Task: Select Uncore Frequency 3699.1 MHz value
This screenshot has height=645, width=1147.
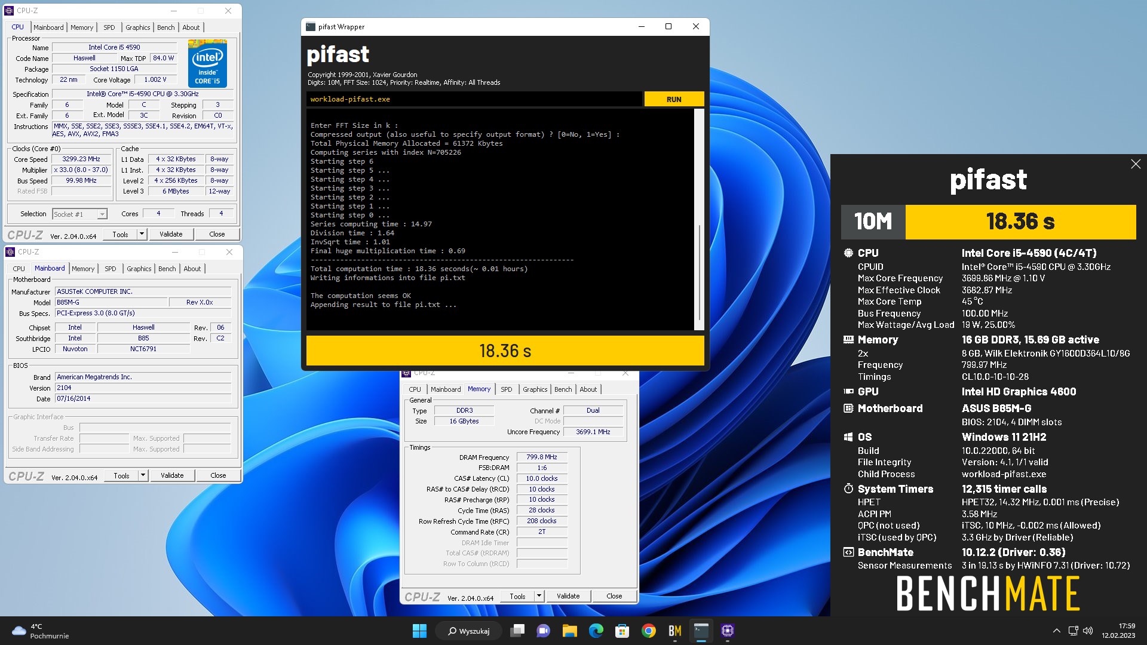Action: click(x=593, y=432)
